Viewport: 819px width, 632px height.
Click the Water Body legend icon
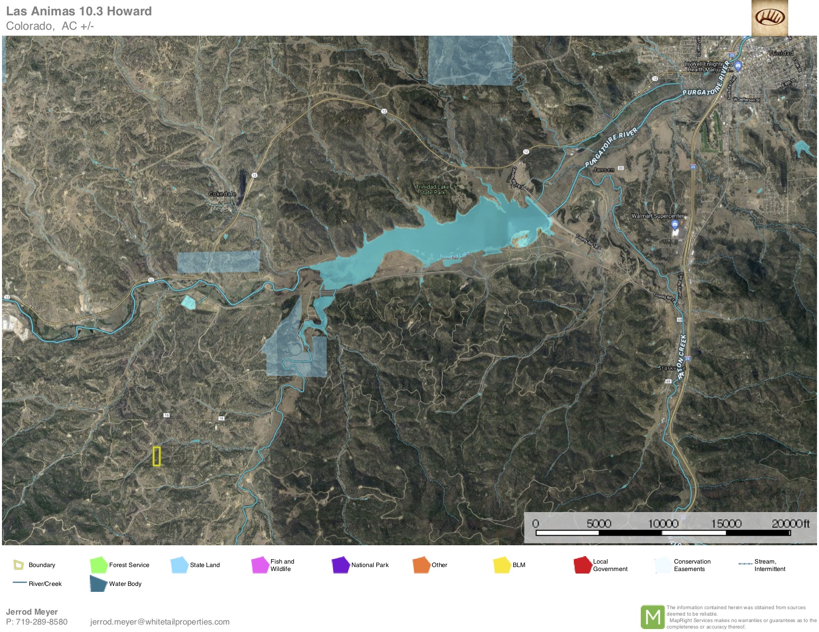pyautogui.click(x=98, y=583)
